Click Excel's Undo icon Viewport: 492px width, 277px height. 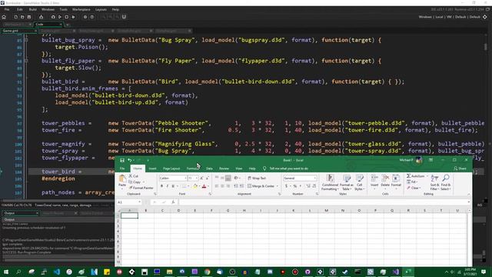point(129,160)
